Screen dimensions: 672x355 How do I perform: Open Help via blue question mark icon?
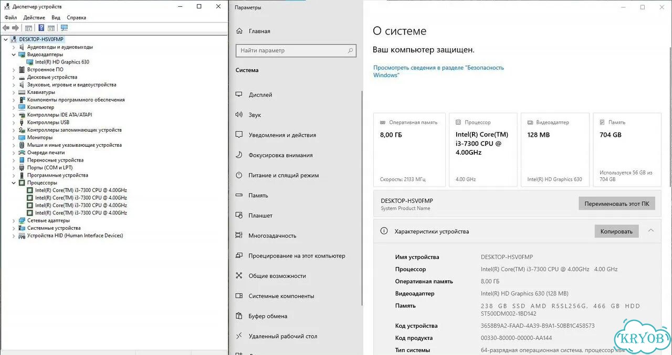pyautogui.click(x=41, y=28)
